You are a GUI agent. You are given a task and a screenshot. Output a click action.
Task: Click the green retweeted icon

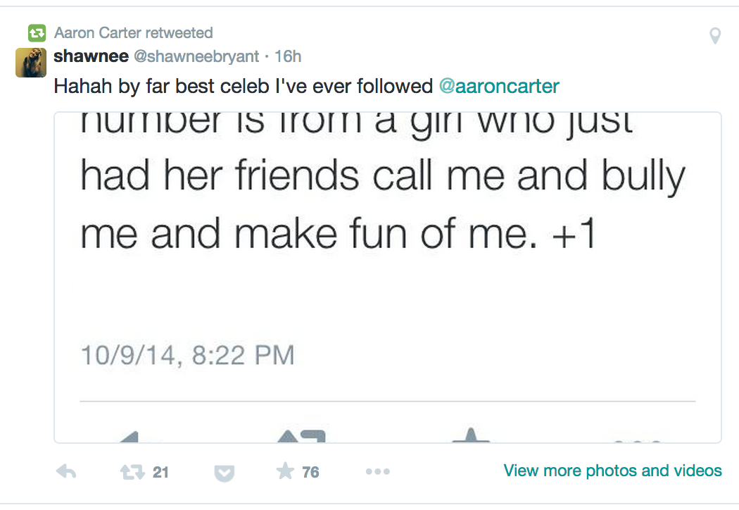[x=36, y=33]
